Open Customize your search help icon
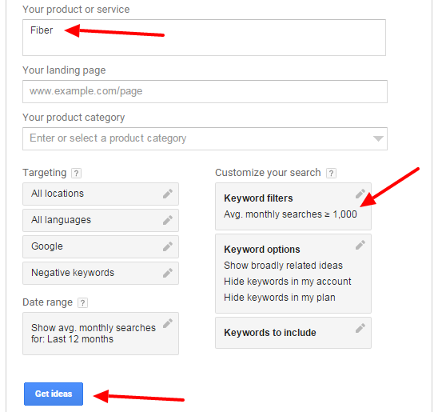Screen dimensions: 438x412 [x=331, y=174]
